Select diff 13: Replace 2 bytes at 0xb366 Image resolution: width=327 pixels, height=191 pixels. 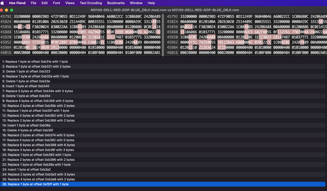(x=163, y=121)
